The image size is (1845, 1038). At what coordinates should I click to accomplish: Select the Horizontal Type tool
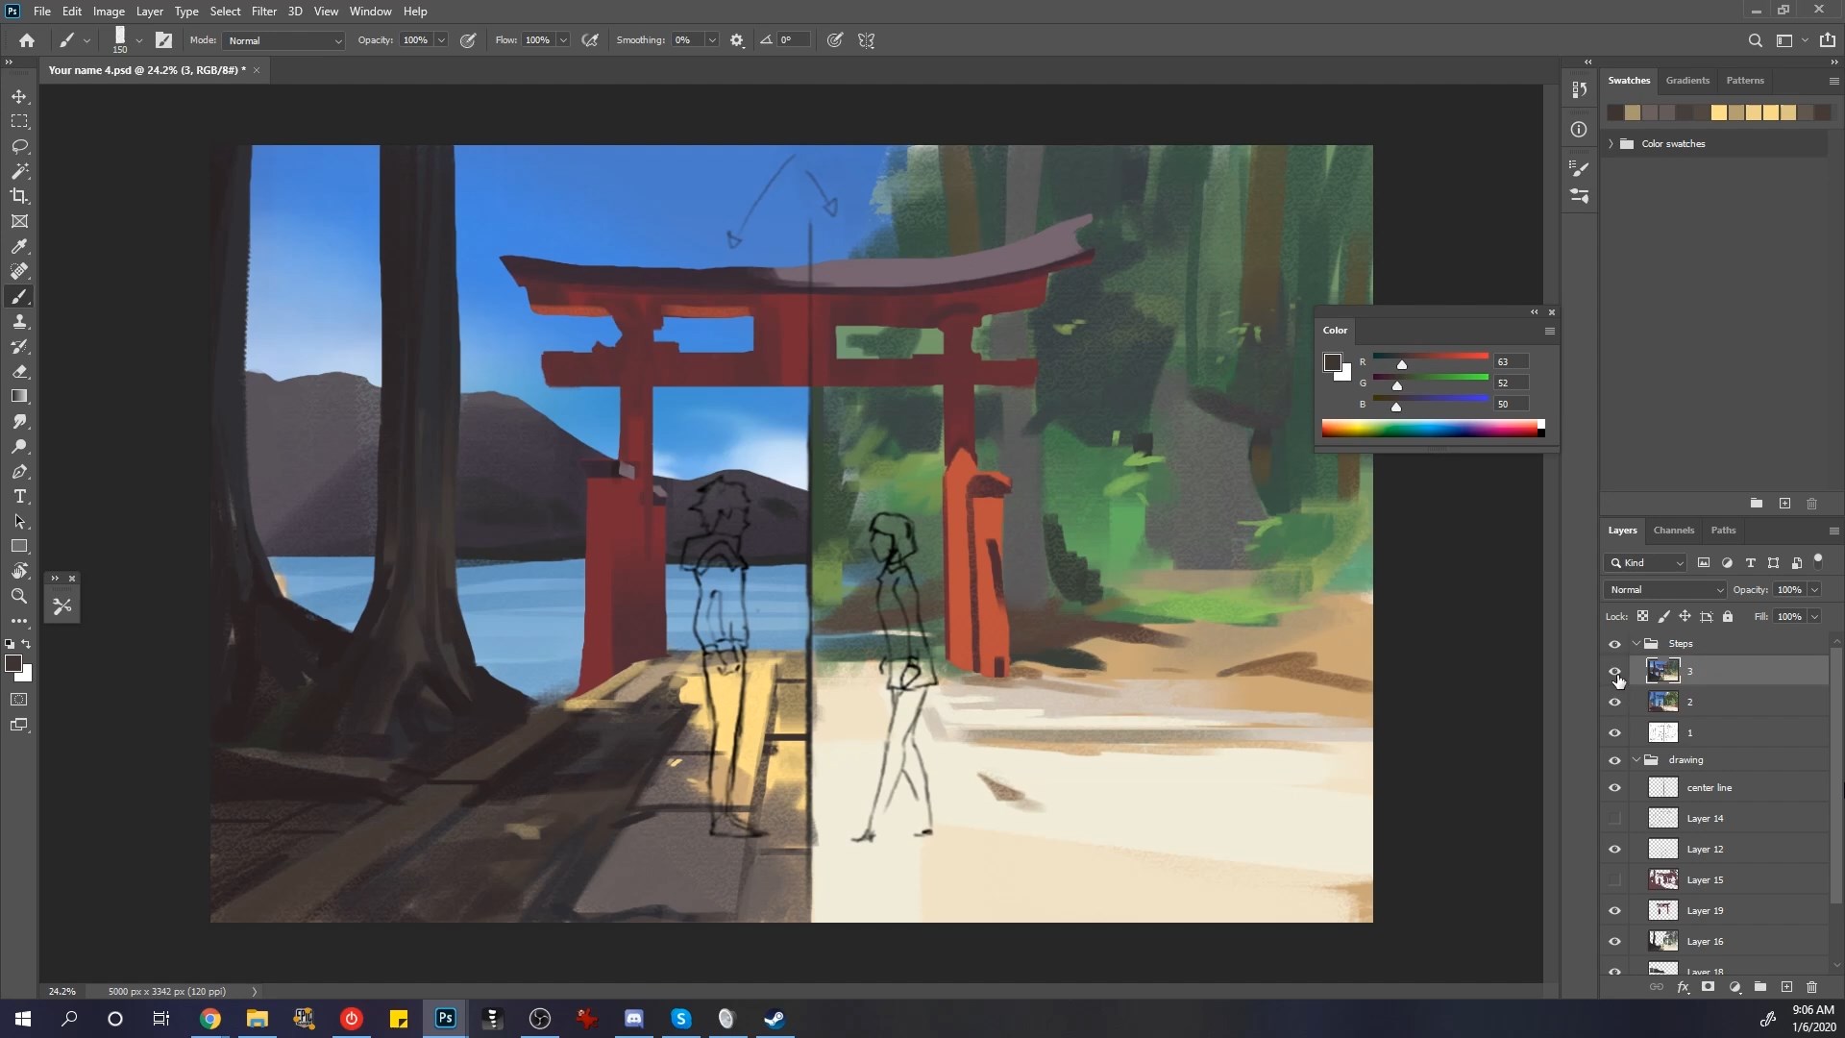[x=19, y=496]
